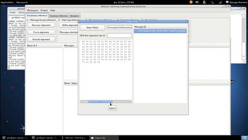This screenshot has height=140, width=248.
Task: Click the Messages panel header
Action: click(69, 45)
